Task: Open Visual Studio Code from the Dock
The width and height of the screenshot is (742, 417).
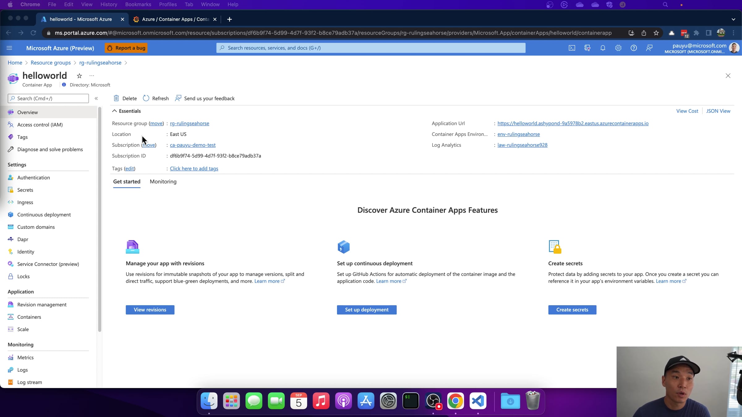Action: click(478, 401)
